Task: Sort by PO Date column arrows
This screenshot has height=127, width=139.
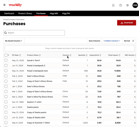Action: [x=20, y=55]
